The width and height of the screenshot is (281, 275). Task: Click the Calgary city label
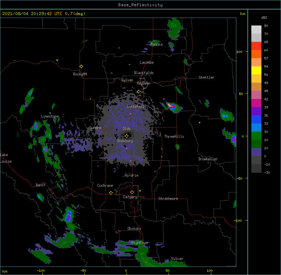[x=130, y=197]
